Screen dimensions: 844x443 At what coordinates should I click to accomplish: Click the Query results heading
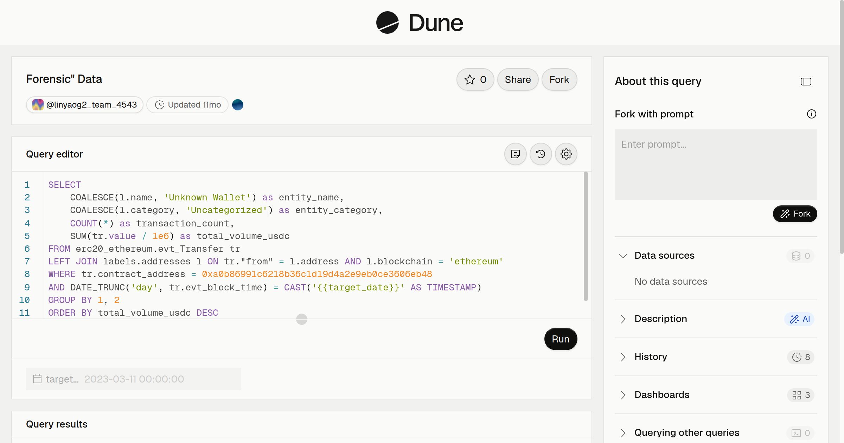(x=57, y=424)
